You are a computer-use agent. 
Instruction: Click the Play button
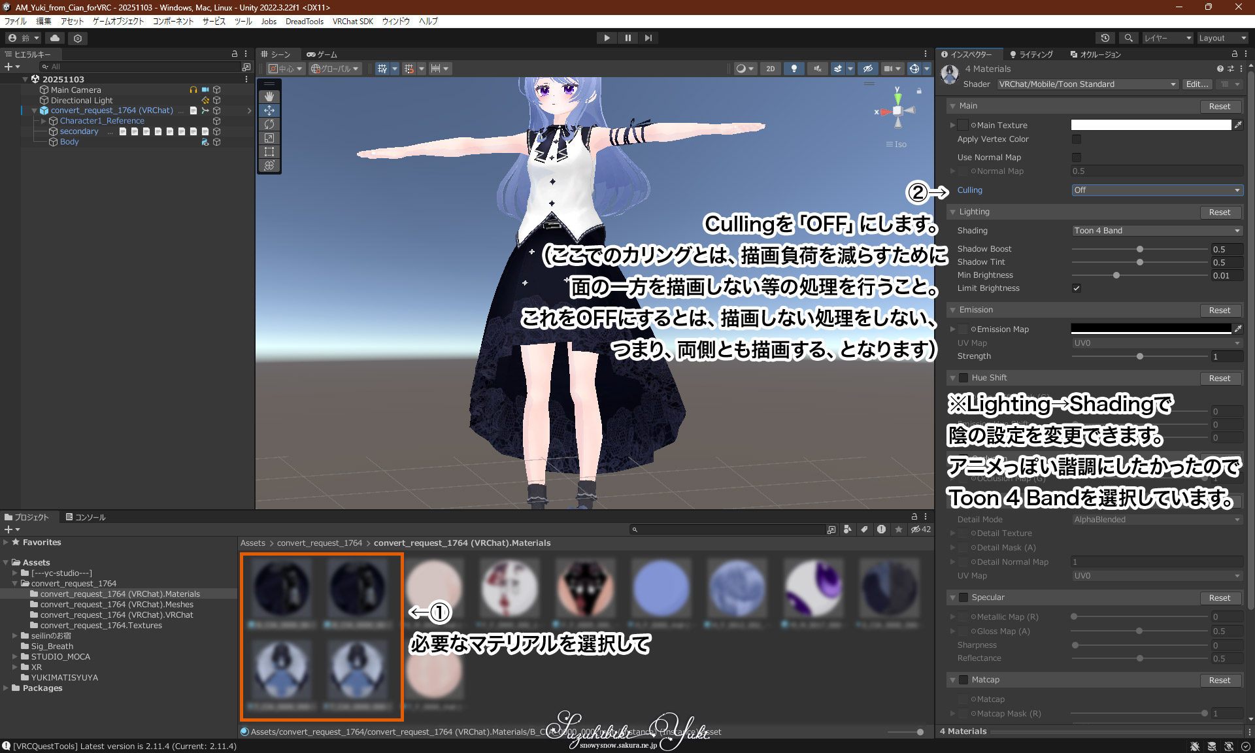pos(607,38)
